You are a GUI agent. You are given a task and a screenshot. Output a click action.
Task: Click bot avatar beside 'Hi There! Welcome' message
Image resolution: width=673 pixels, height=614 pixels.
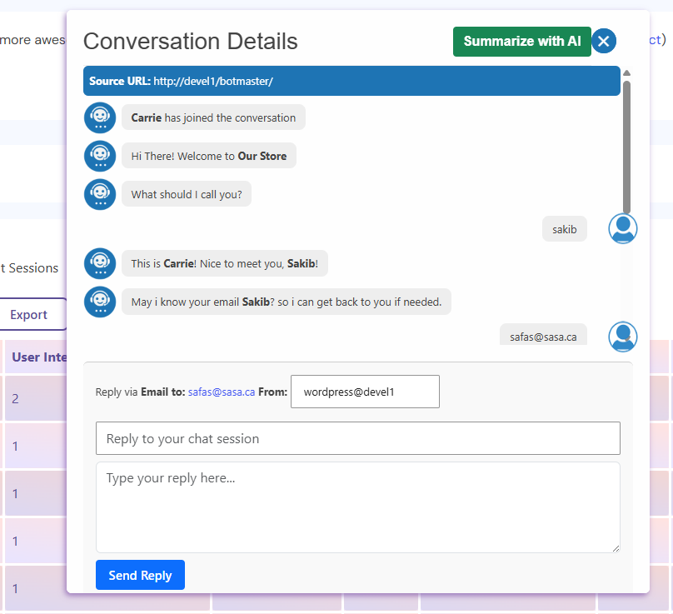pos(100,156)
